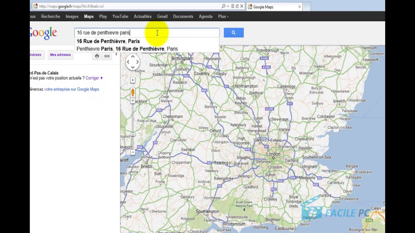Open the Recherche menu item
This screenshot has width=415, height=233.
51,17
